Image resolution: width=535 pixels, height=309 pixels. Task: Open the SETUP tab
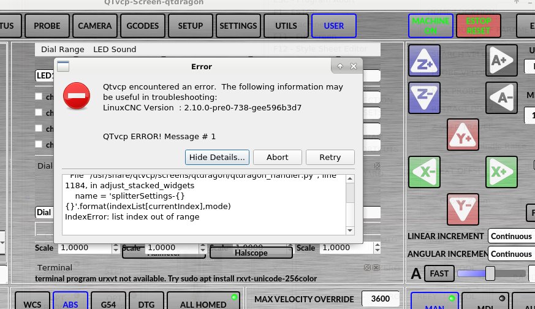[191, 26]
